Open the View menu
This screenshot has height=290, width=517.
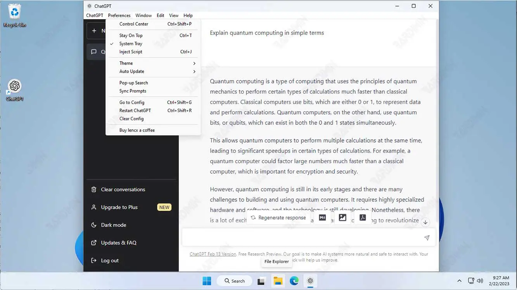(x=174, y=15)
